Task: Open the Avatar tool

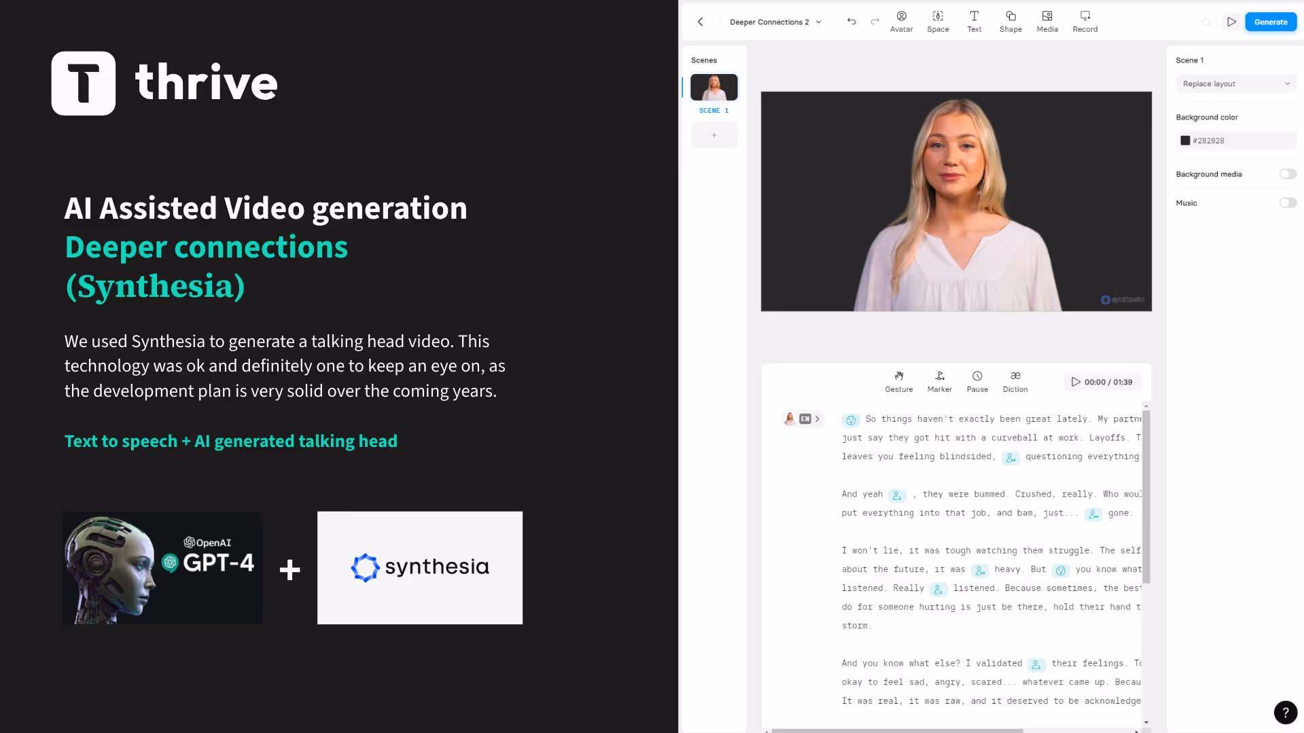Action: click(901, 22)
